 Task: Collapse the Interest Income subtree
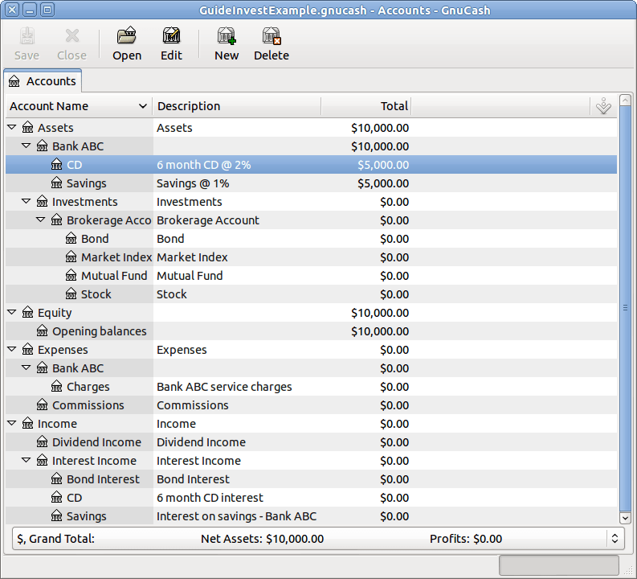[27, 460]
